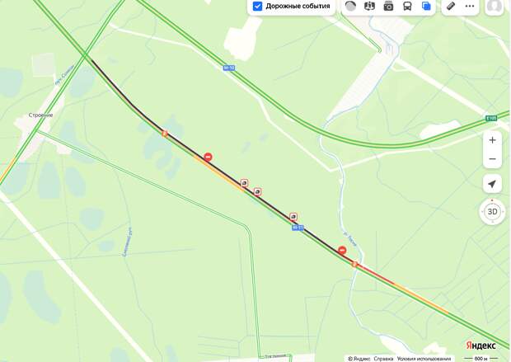Screen dimensions: 511x362
Task: Zoom in with the plus button
Action: click(492, 140)
